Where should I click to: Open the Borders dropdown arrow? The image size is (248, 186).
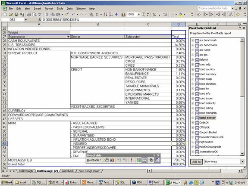pyautogui.click(x=176, y=15)
